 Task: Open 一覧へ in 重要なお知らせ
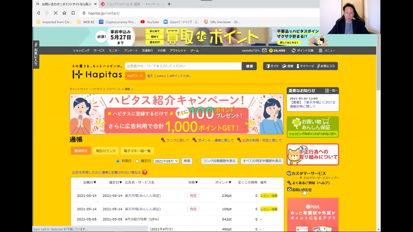331,91
